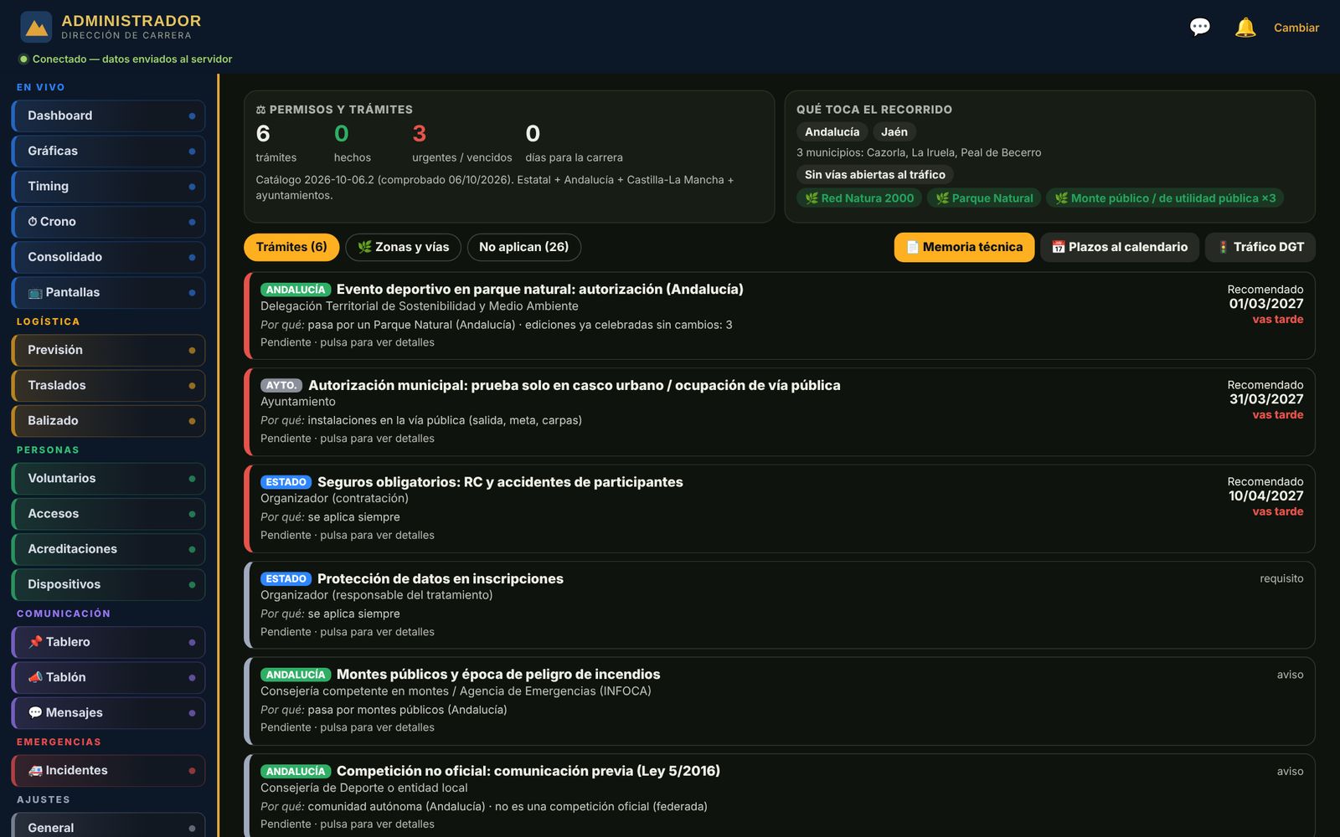Click Sin vías abiertas al tráfico chip

click(x=875, y=175)
